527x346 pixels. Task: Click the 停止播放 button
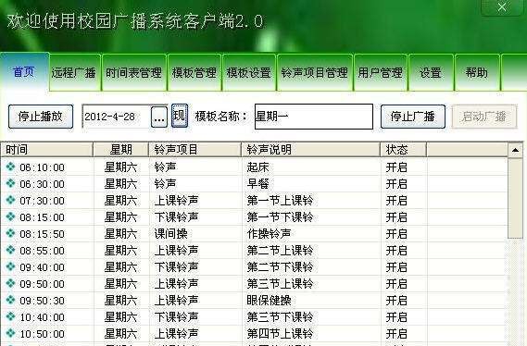(x=41, y=117)
